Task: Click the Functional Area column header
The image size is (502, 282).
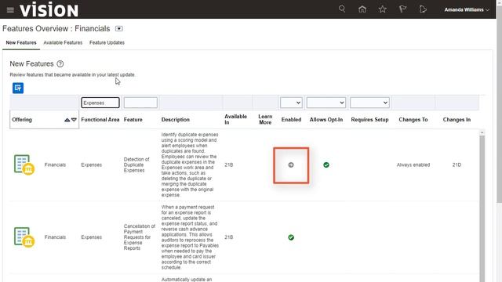Action: point(100,120)
